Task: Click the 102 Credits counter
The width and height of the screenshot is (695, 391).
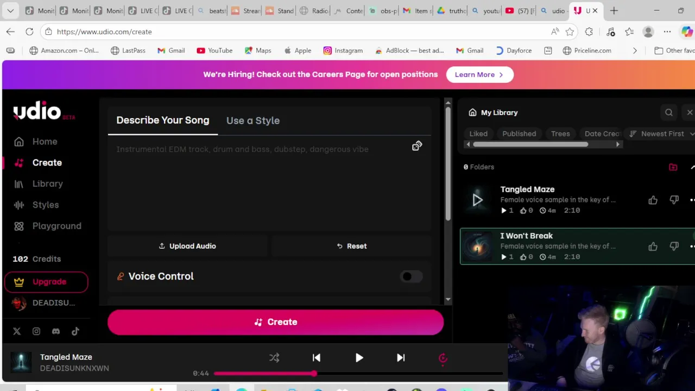Action: tap(37, 259)
